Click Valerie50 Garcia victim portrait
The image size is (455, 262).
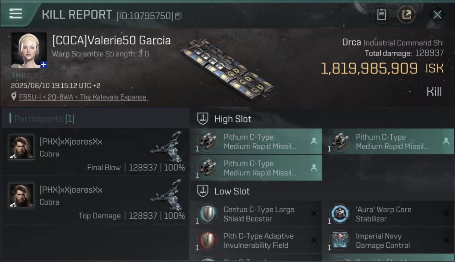(x=29, y=50)
